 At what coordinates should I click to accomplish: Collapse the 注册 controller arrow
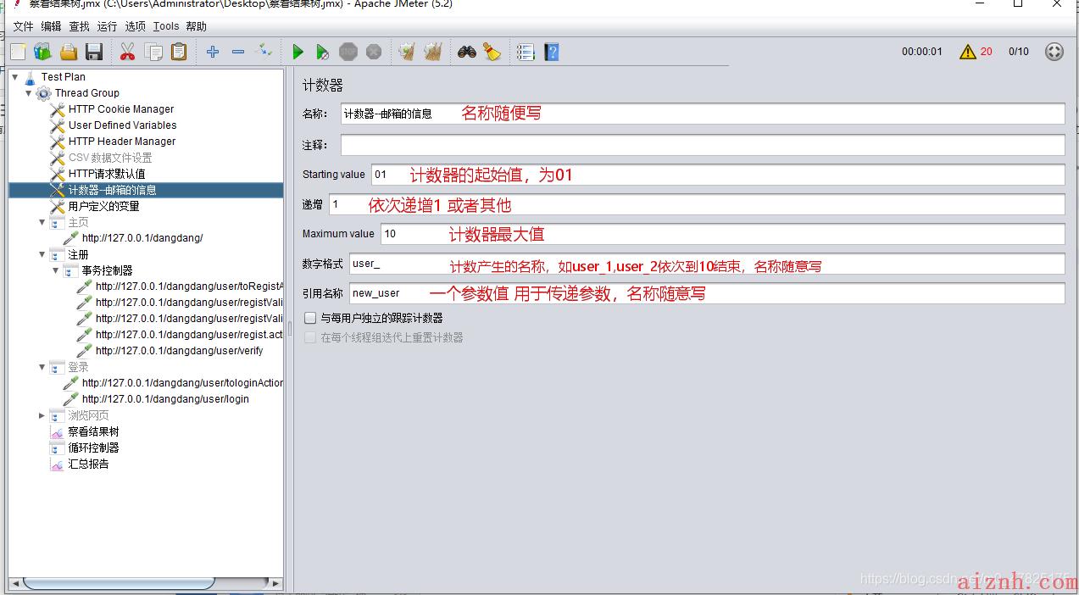42,254
